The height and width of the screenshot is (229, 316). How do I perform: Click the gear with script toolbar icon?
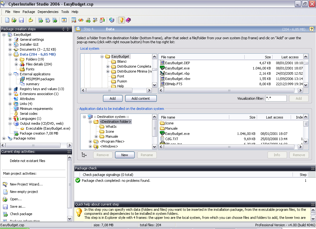(95, 20)
